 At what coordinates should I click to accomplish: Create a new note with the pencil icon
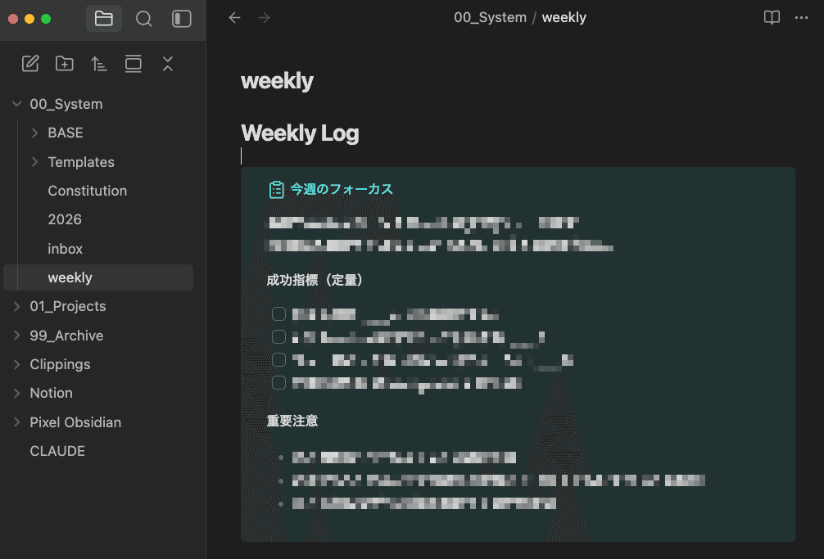pyautogui.click(x=30, y=64)
